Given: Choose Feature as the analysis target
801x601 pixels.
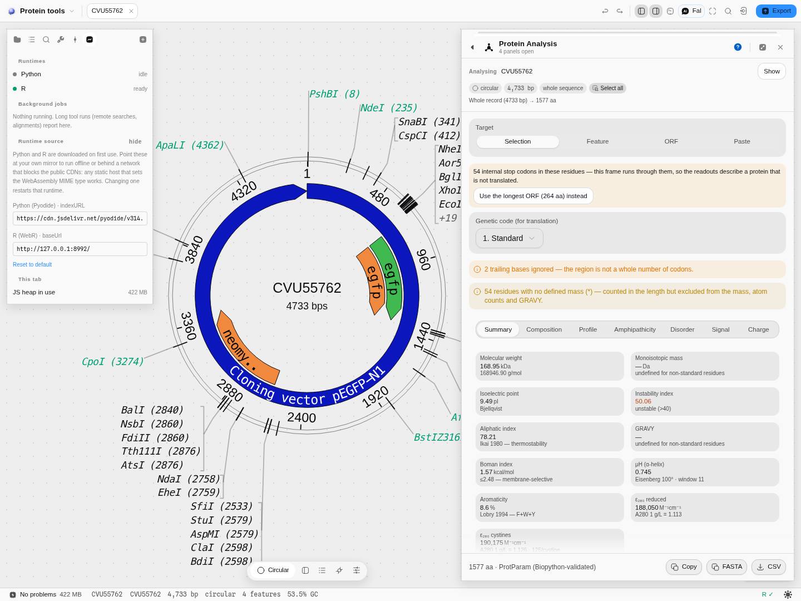Looking at the screenshot, I should [x=597, y=142].
